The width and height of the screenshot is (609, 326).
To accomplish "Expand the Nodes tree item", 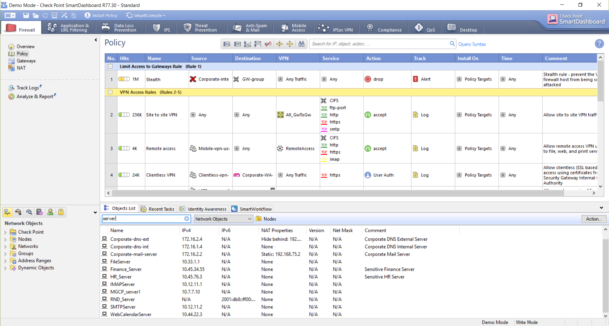I will click(x=5, y=239).
